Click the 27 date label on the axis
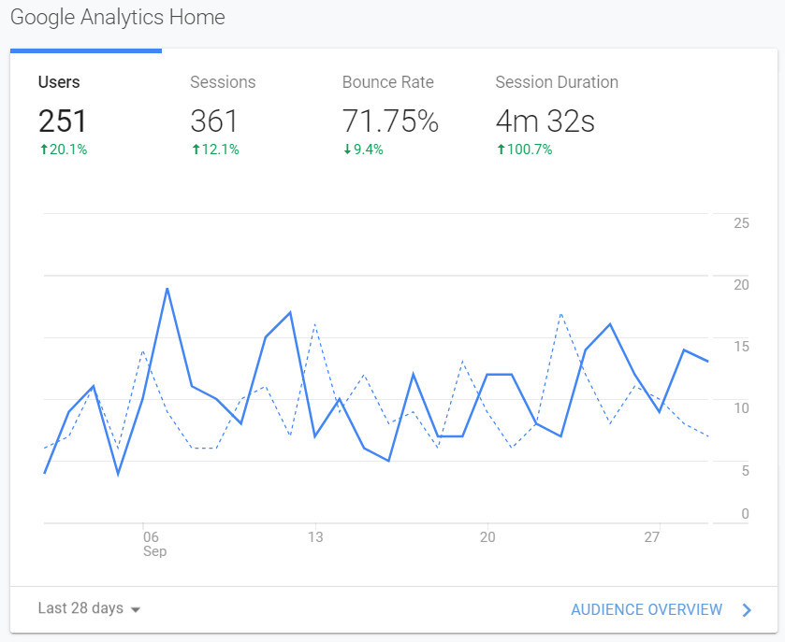Screen dimensions: 785x642 pyautogui.click(x=652, y=537)
